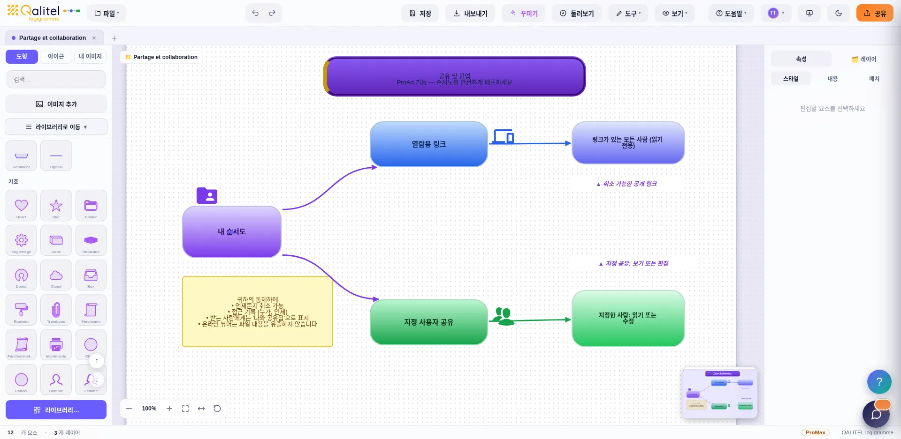Select the Homme person shape

pos(56,379)
